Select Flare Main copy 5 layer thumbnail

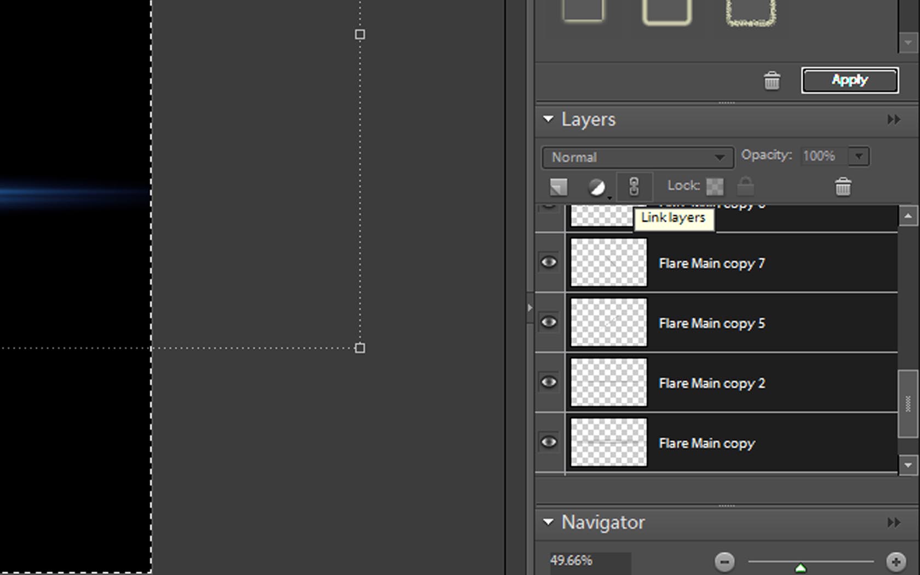click(x=608, y=322)
